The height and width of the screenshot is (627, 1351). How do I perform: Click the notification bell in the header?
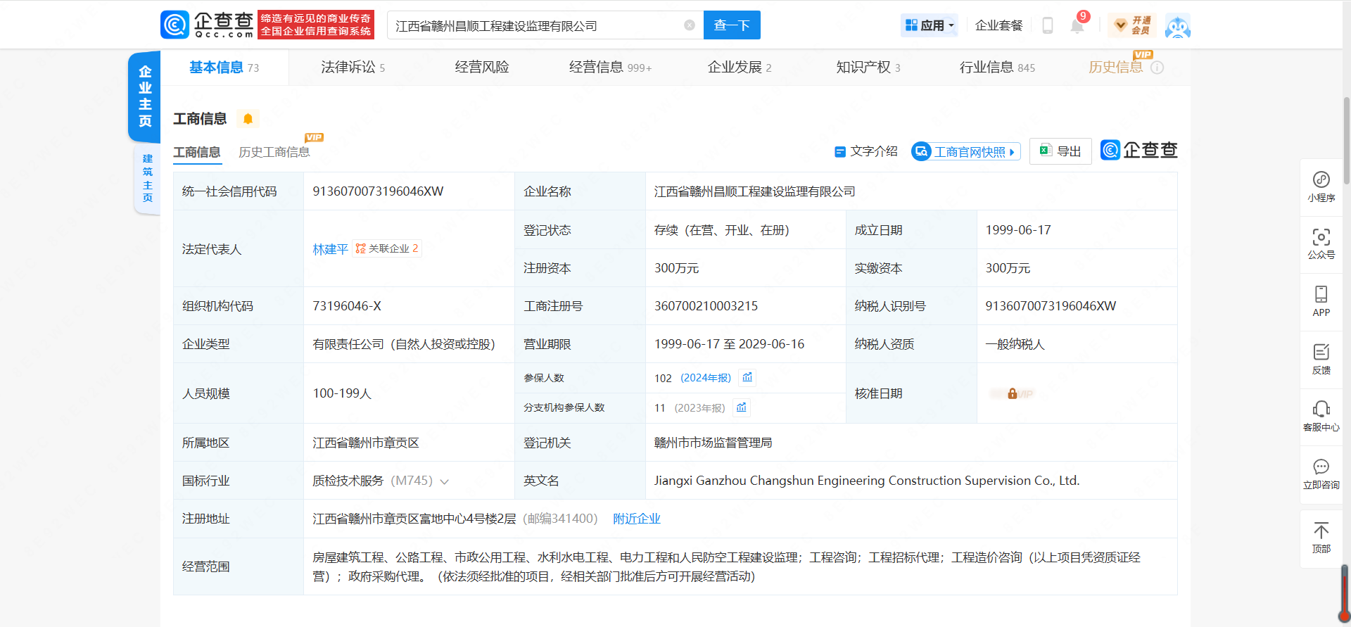tap(1077, 26)
